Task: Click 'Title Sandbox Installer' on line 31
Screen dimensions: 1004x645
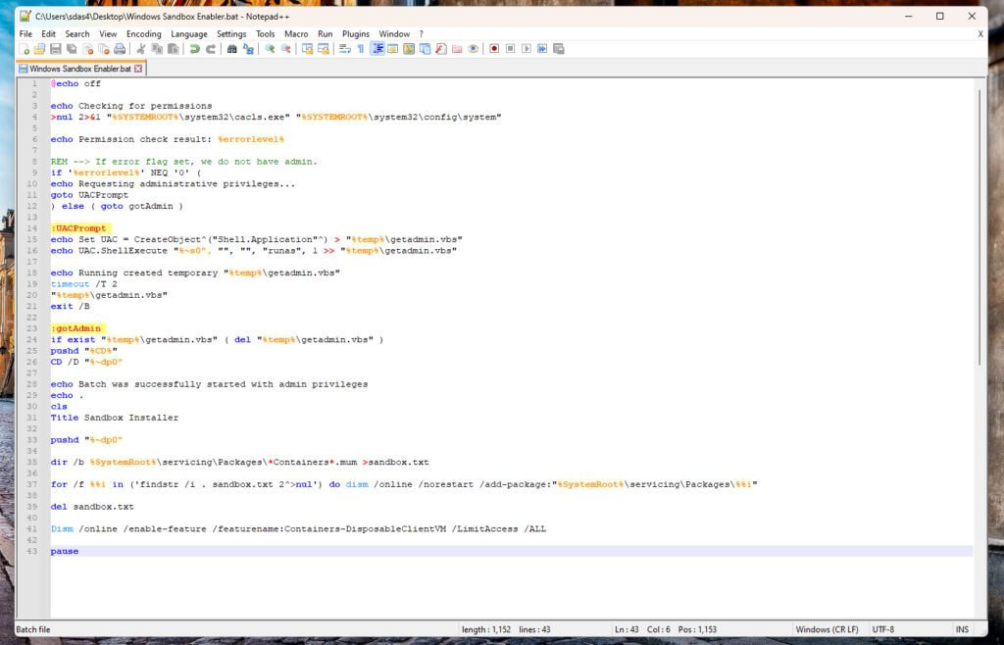Action: coord(115,418)
